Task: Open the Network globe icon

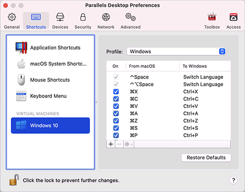Action: tap(106, 17)
